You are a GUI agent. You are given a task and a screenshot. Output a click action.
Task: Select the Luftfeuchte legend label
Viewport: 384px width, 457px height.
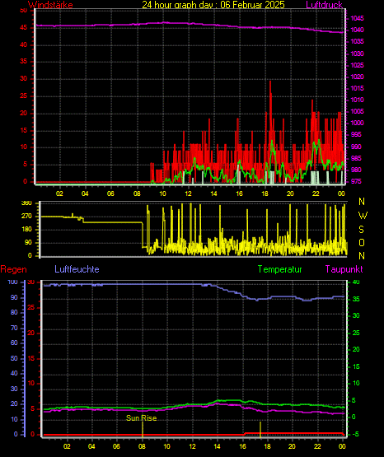[77, 269]
